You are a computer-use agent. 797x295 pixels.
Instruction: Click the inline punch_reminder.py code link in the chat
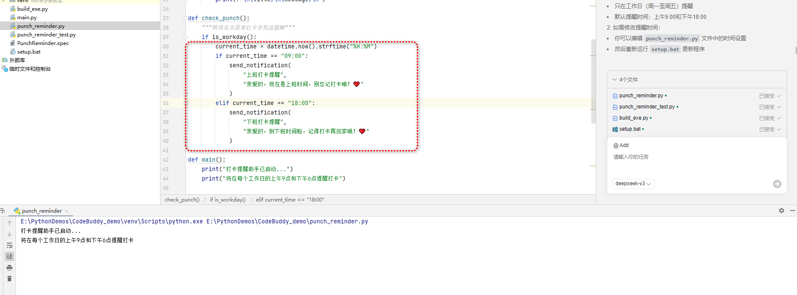coord(672,39)
